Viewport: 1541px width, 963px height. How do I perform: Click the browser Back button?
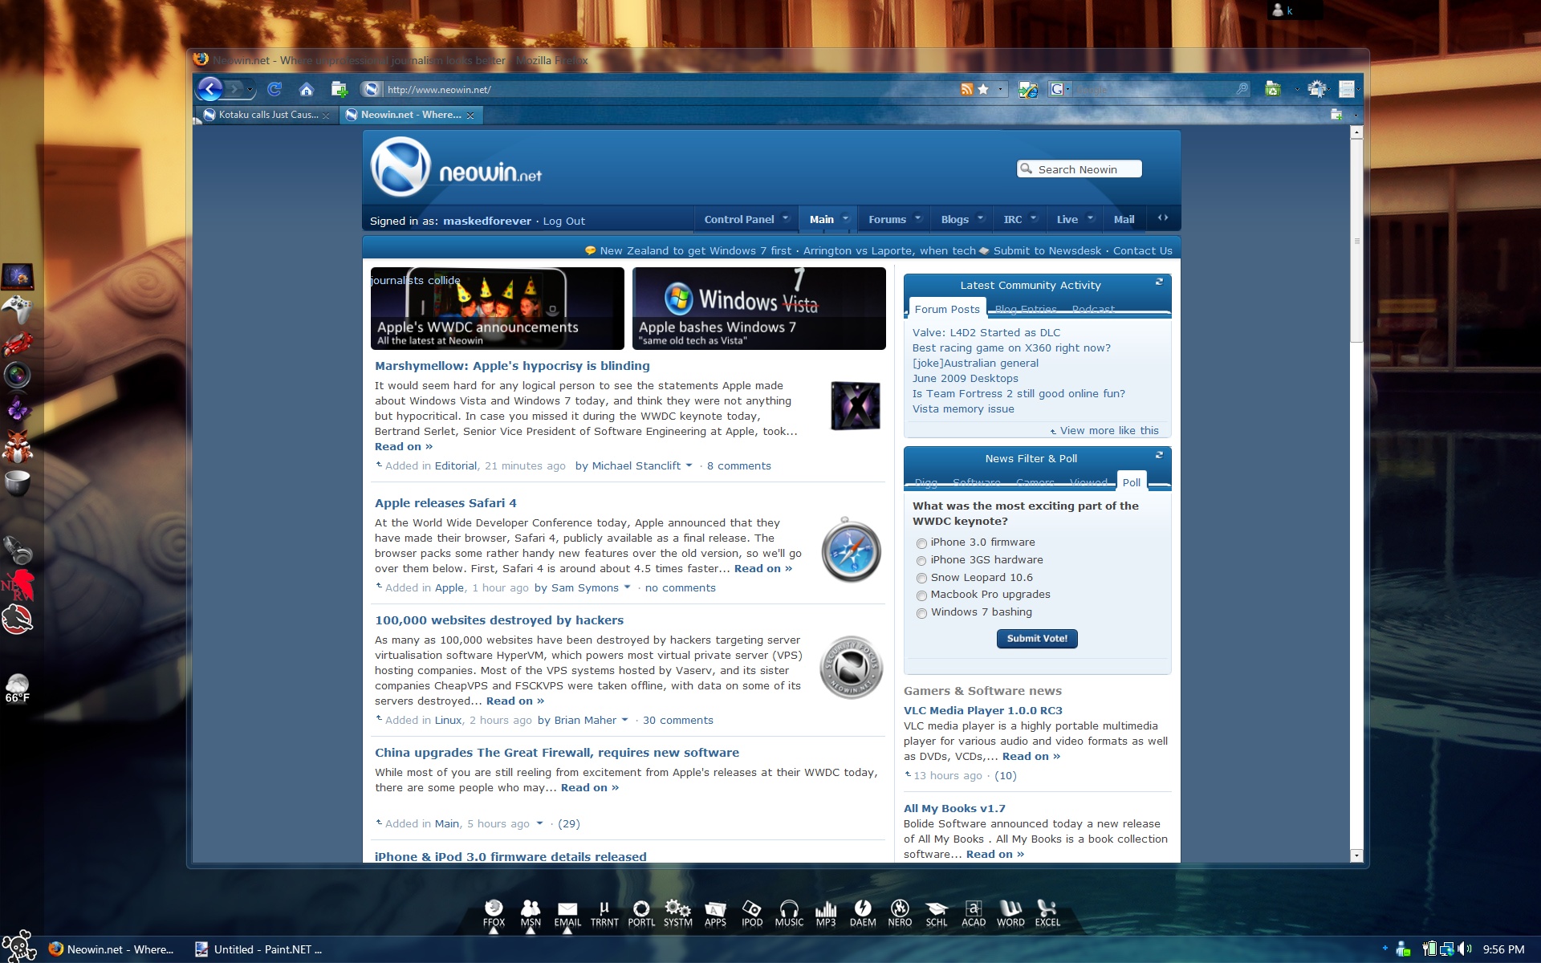pyautogui.click(x=210, y=89)
